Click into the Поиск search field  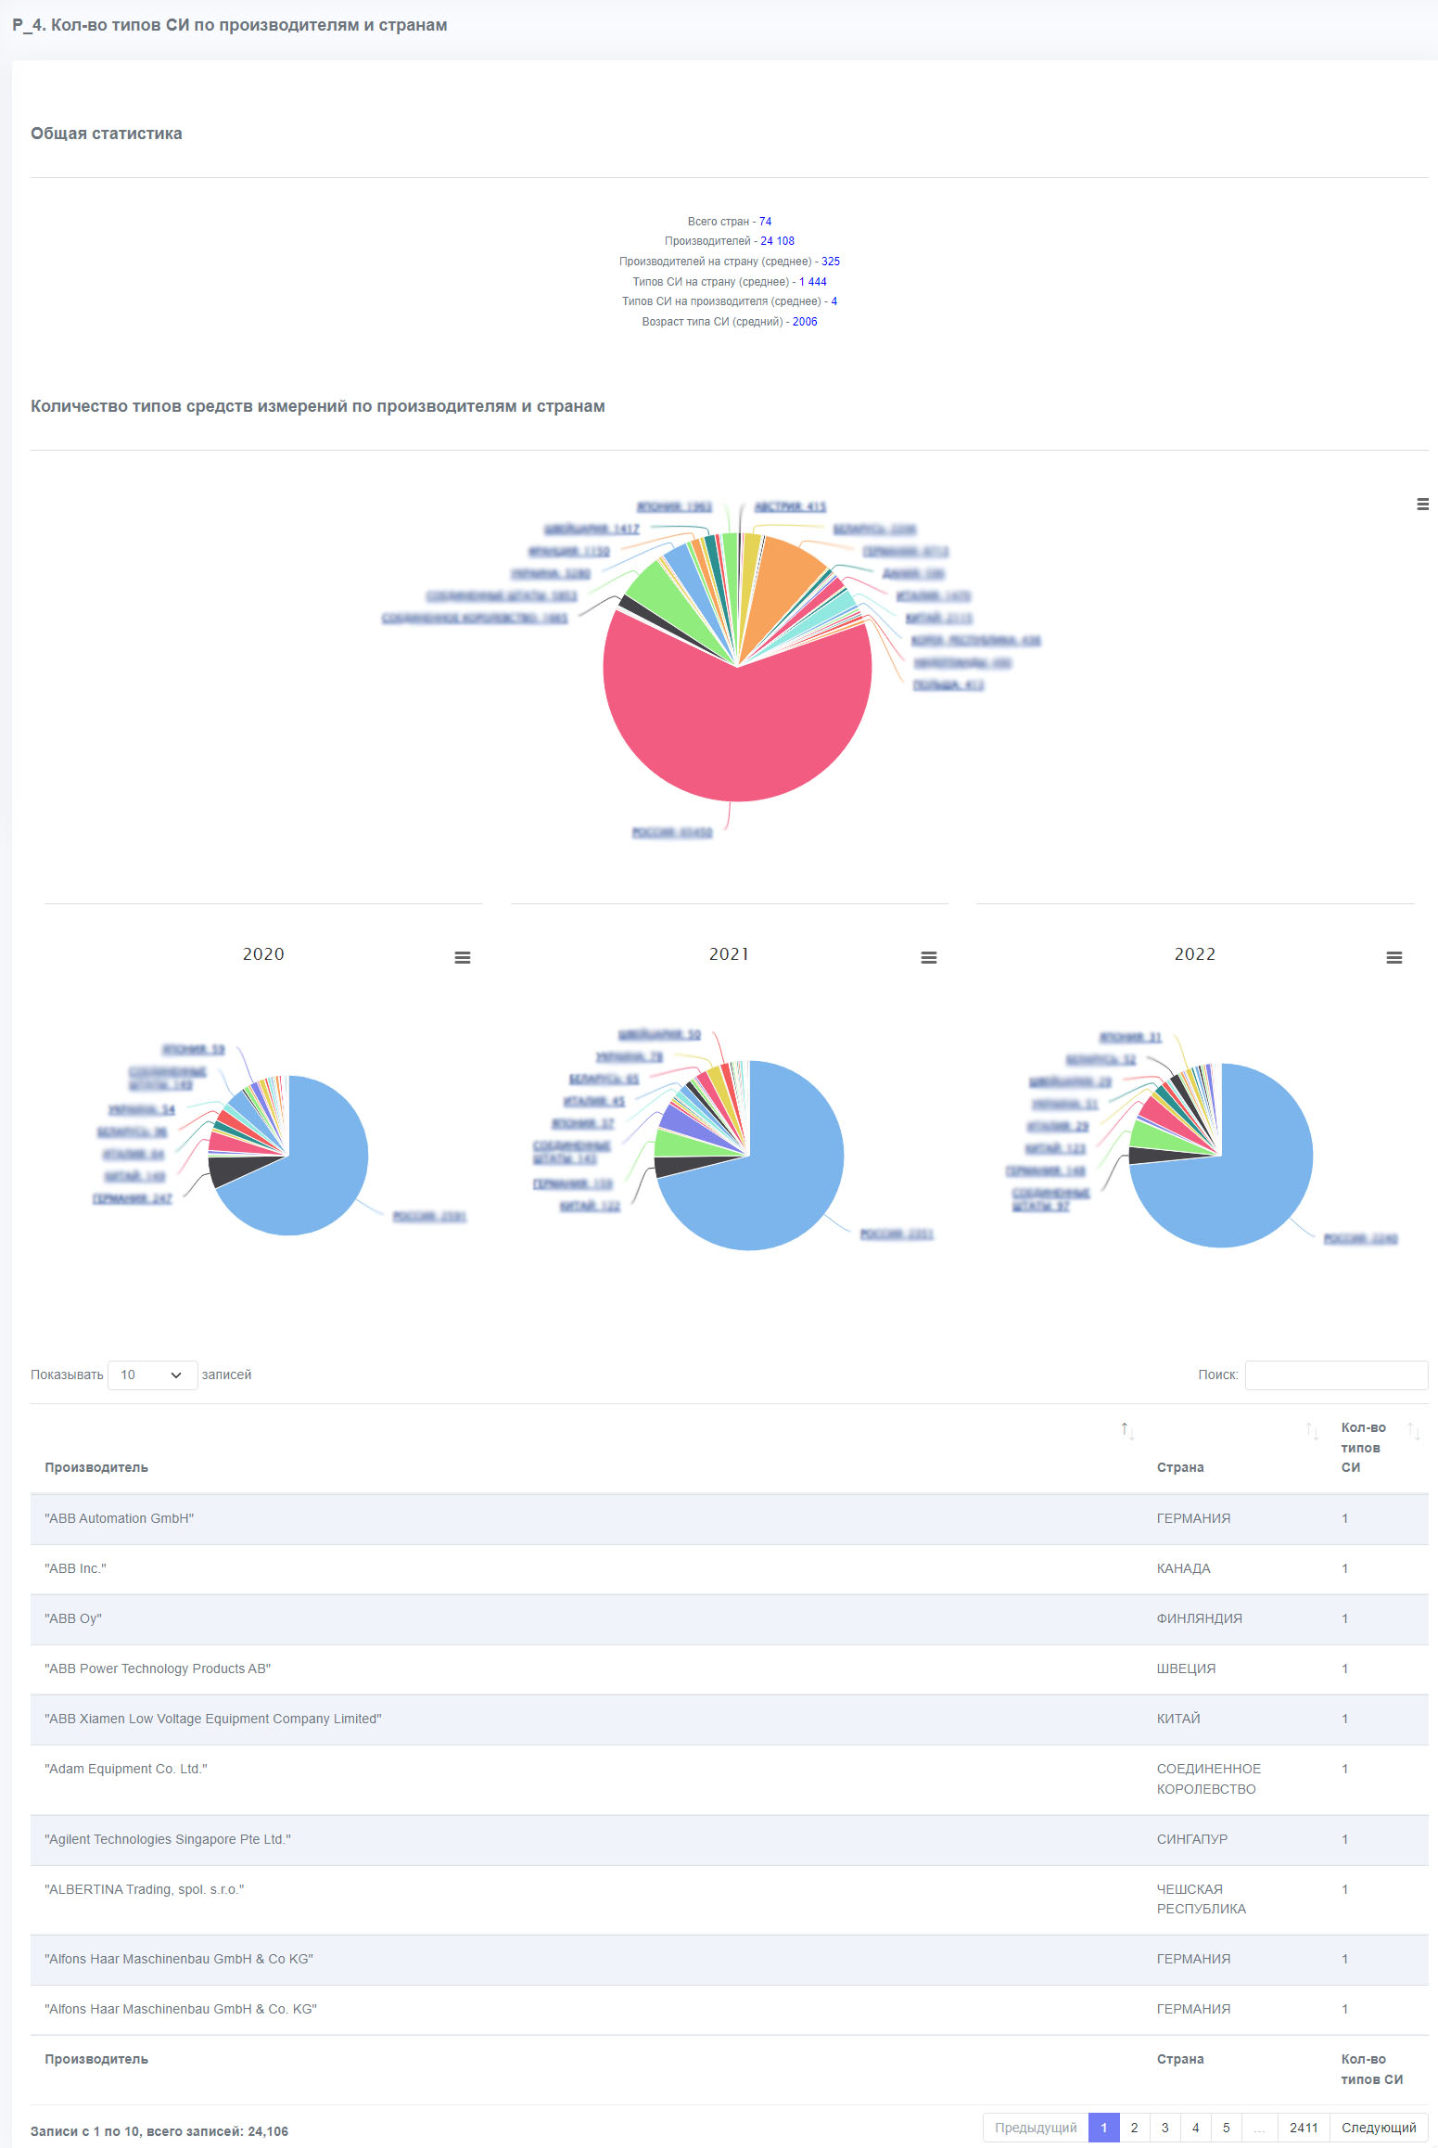[1336, 1374]
